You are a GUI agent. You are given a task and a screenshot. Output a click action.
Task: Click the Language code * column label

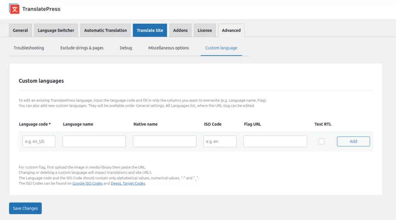[x=35, y=124]
